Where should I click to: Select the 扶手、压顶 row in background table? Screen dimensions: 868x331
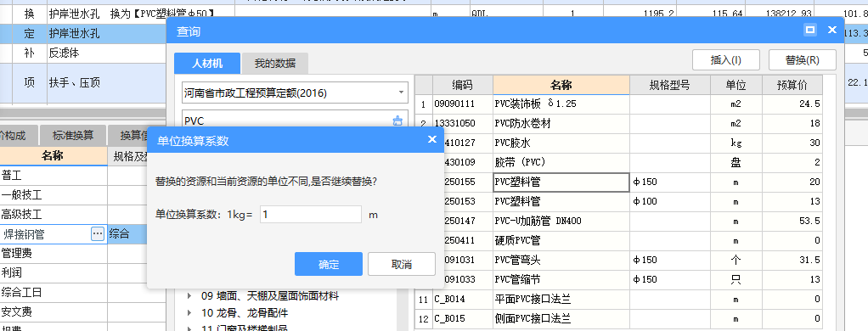83,83
